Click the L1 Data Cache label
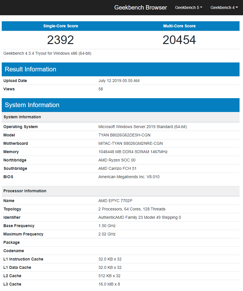 pyautogui.click(x=17, y=268)
